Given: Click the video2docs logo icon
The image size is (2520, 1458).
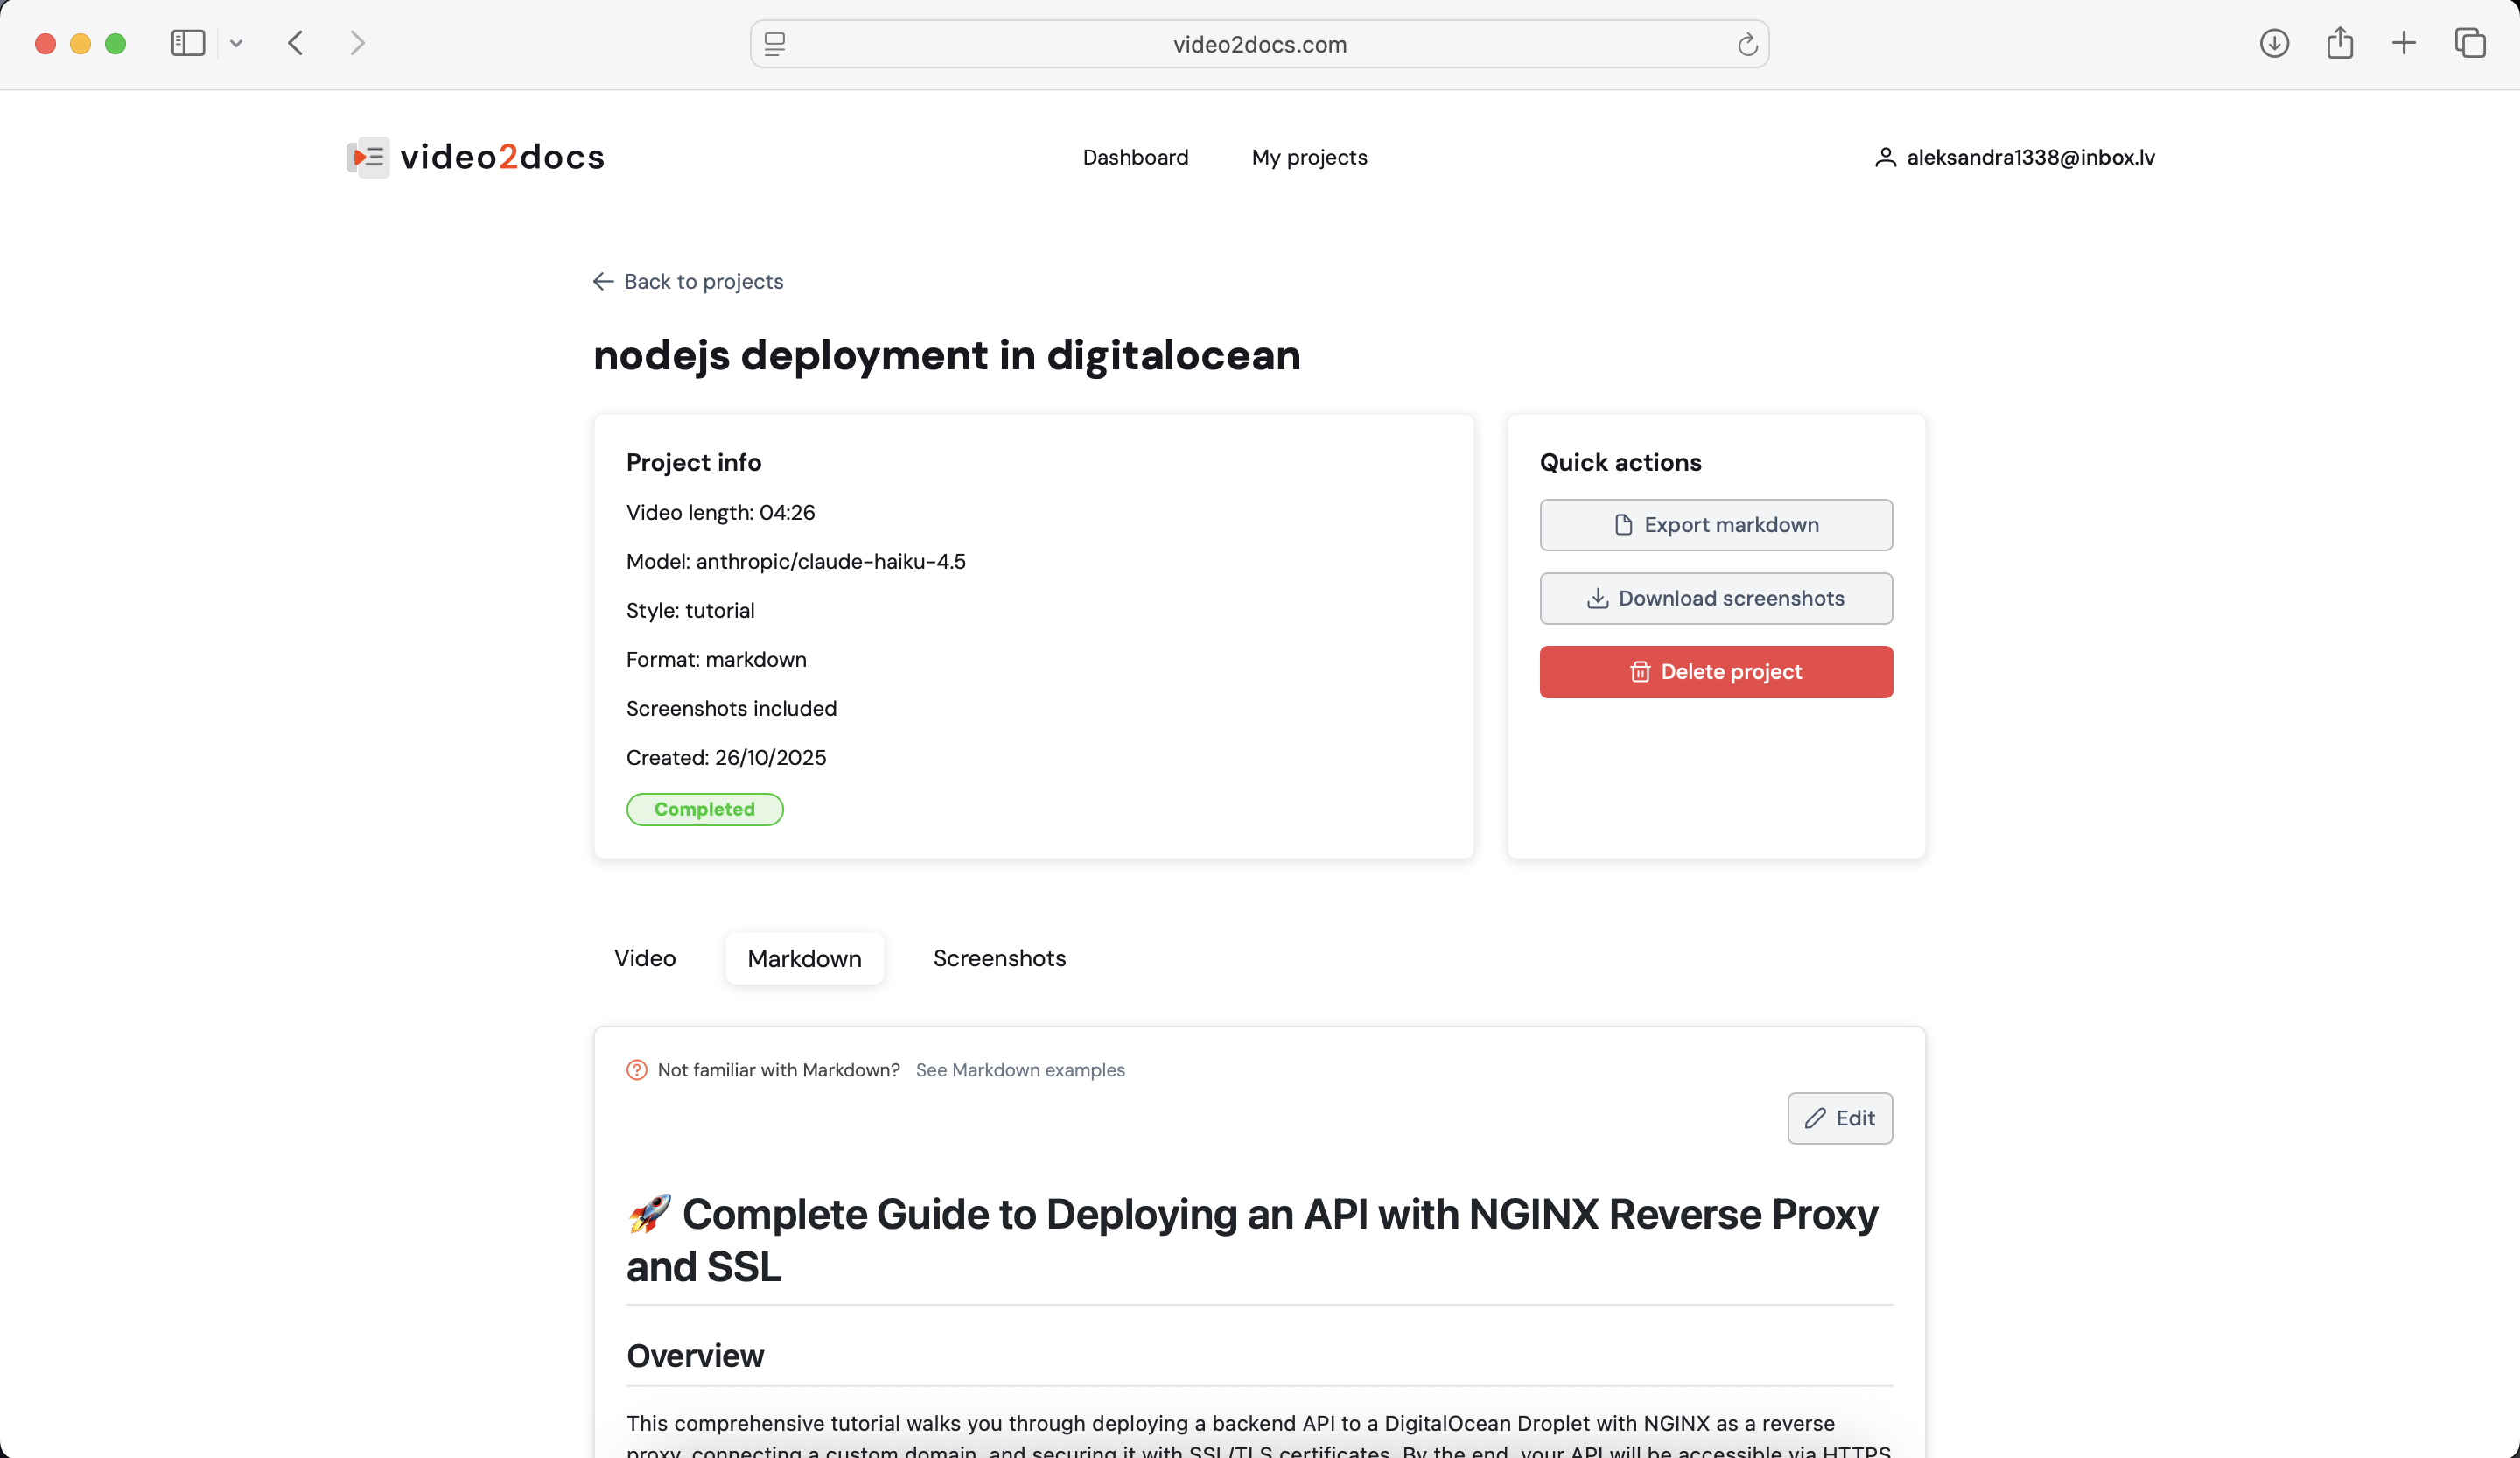Looking at the screenshot, I should [368, 157].
